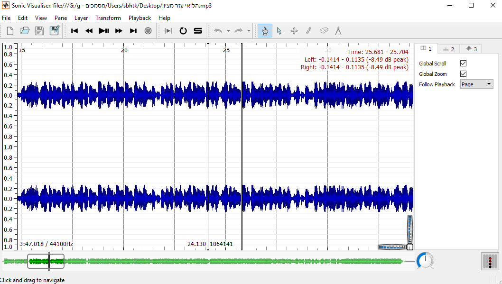
Task: Click the green overview waveform strip
Action: click(x=237, y=261)
